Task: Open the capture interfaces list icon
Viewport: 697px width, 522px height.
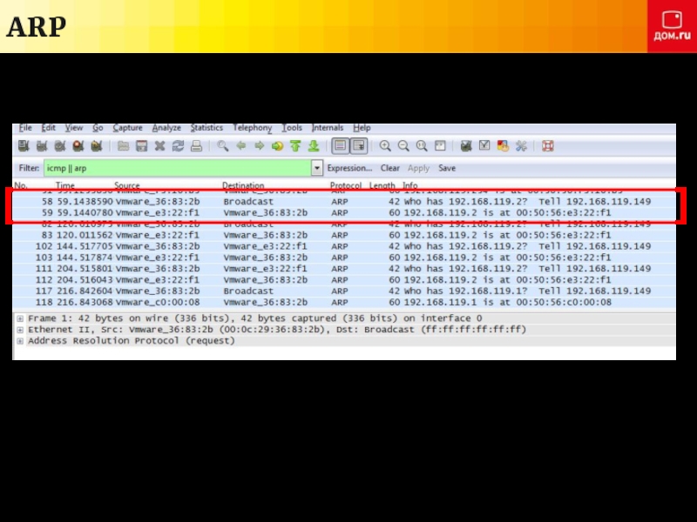Action: click(x=24, y=146)
